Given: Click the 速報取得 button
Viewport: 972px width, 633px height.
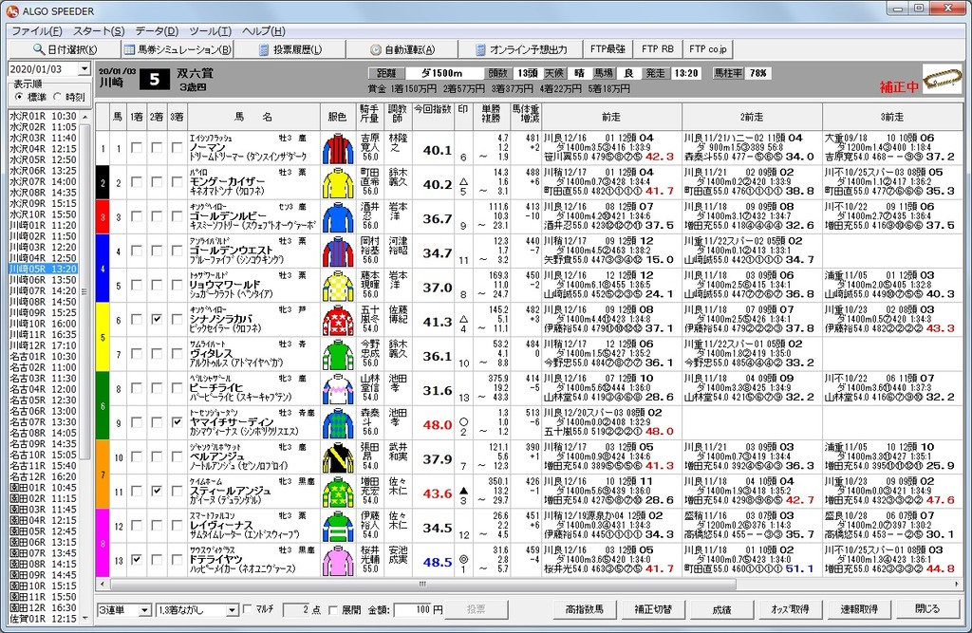Looking at the screenshot, I should click(859, 609).
